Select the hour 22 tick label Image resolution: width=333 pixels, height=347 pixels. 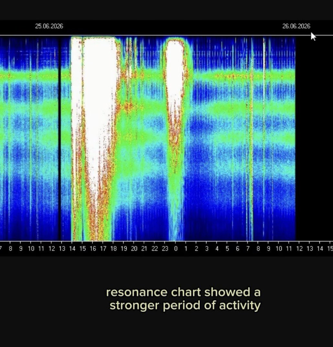[155, 249]
